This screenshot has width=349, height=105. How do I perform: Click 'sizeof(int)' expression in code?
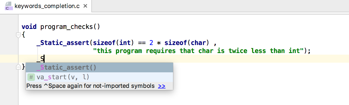[x=113, y=43]
